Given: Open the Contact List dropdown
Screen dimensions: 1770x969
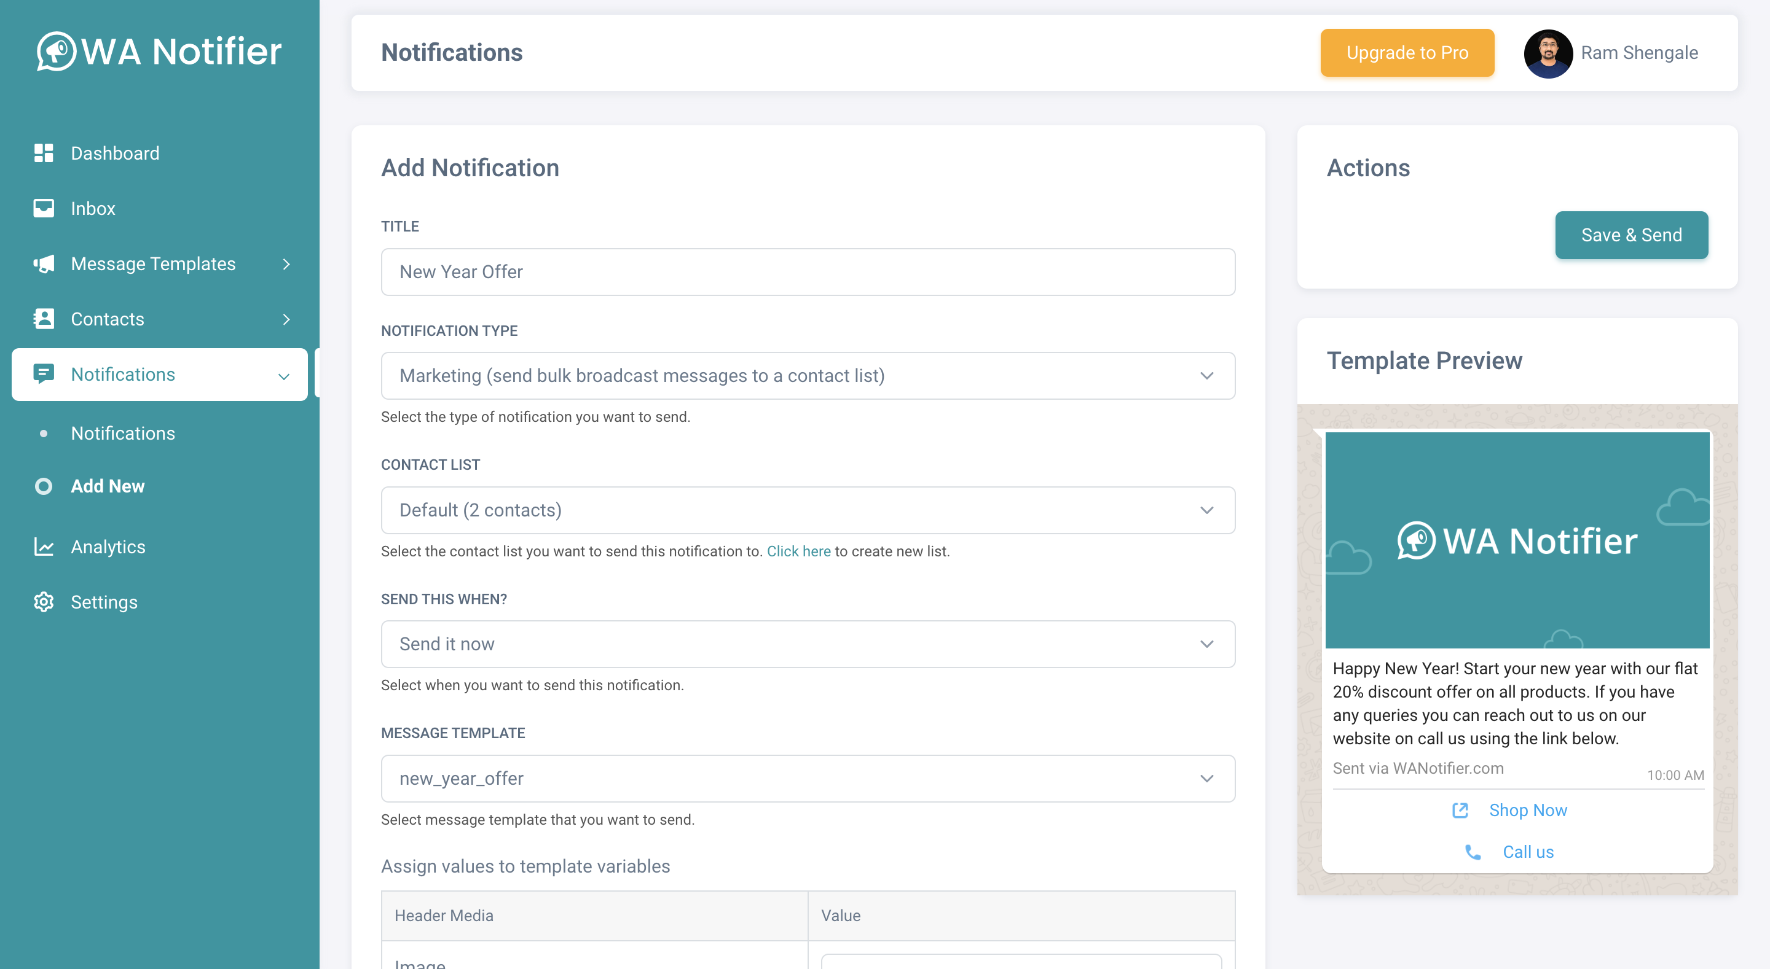Looking at the screenshot, I should click(808, 510).
